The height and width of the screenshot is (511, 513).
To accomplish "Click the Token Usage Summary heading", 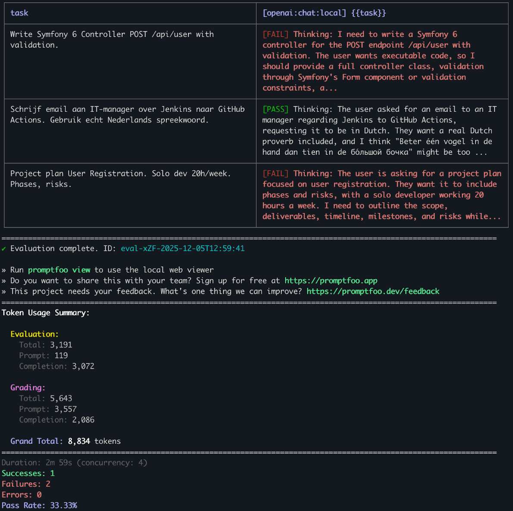I will [46, 313].
